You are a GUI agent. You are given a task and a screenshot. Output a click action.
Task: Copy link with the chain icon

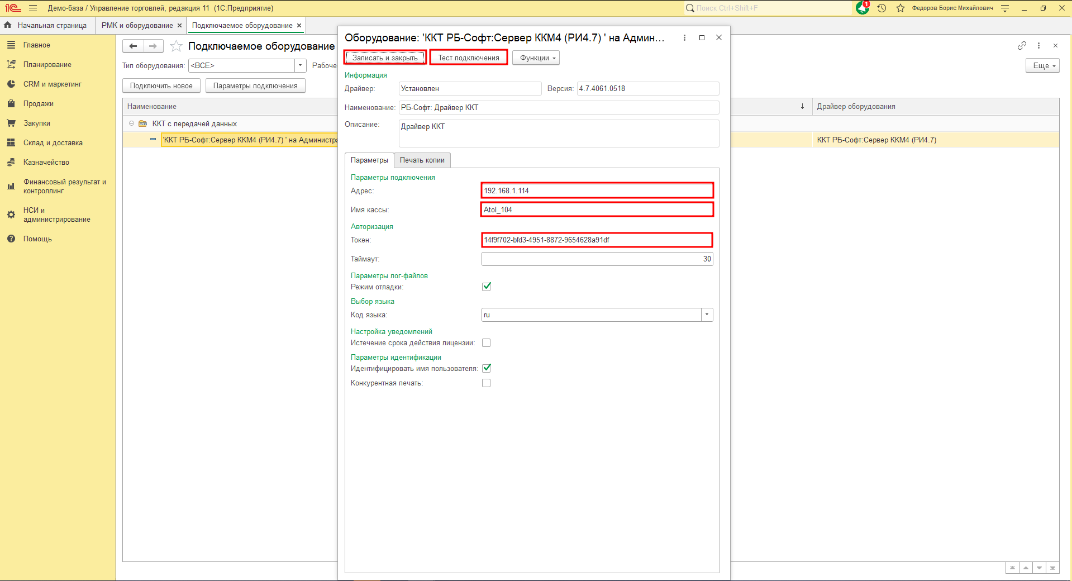tap(1022, 46)
